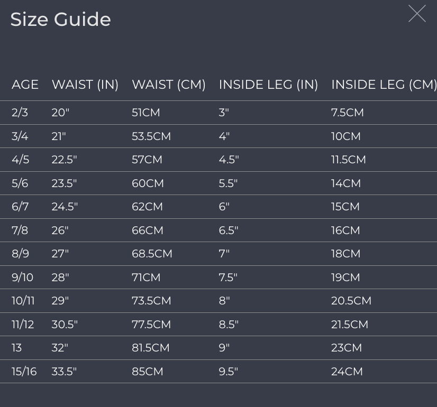Click the 19CM inside leg value
437x407 pixels.
tap(345, 277)
